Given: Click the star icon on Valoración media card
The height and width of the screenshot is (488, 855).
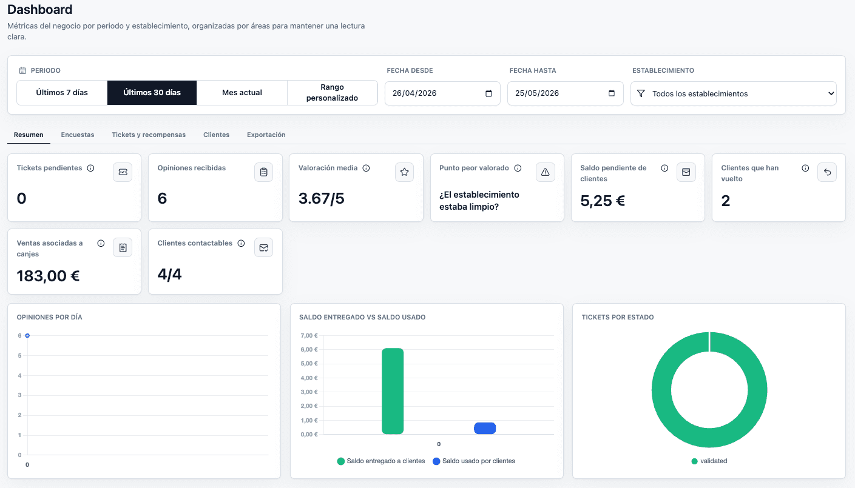Looking at the screenshot, I should point(404,172).
